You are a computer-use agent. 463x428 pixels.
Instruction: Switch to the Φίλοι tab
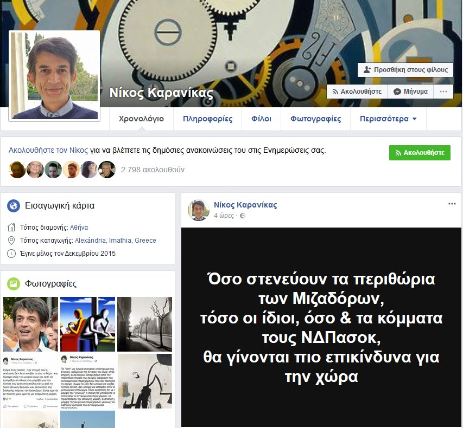tap(261, 119)
